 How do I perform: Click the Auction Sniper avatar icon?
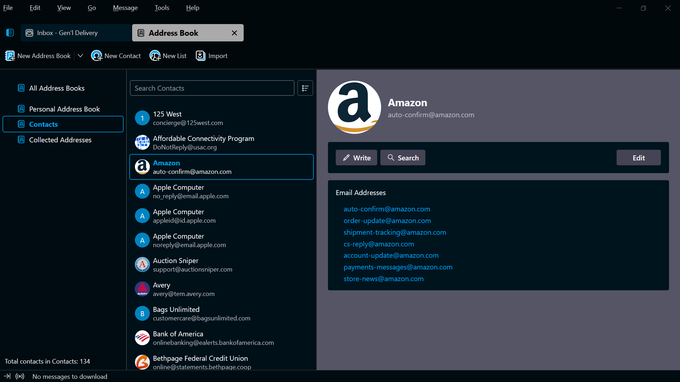(x=142, y=264)
